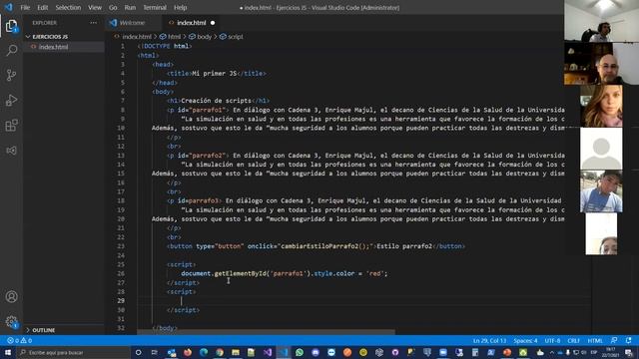This screenshot has width=639, height=359.
Task: Open Selection menu
Action: tap(68, 7)
